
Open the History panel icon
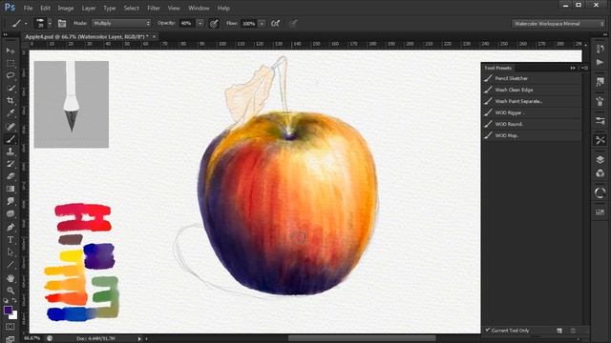(600, 49)
